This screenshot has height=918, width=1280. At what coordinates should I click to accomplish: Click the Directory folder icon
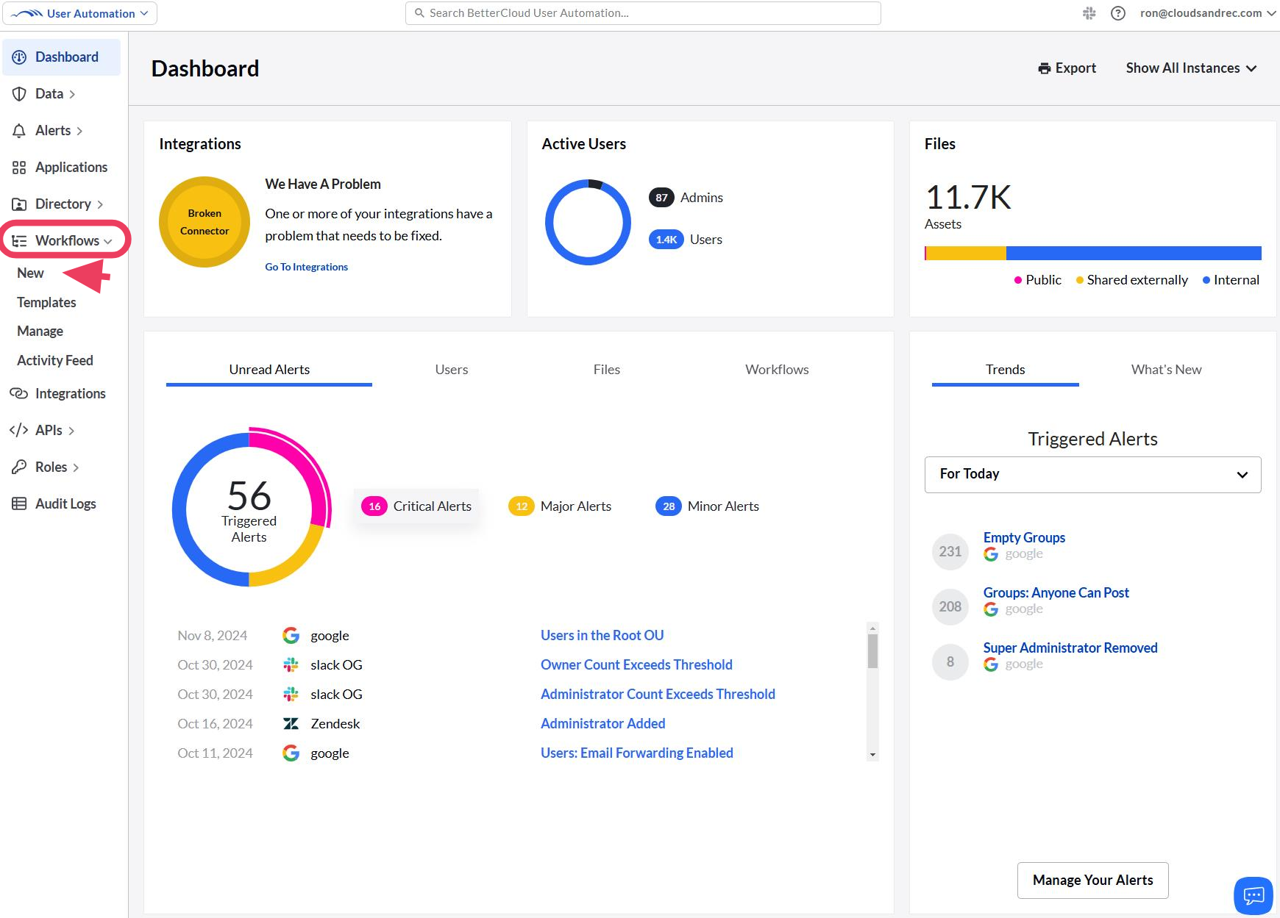pyautogui.click(x=19, y=204)
